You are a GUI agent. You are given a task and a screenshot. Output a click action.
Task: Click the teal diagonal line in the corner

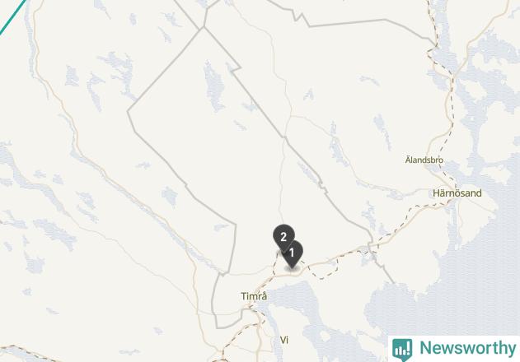tap(12, 16)
